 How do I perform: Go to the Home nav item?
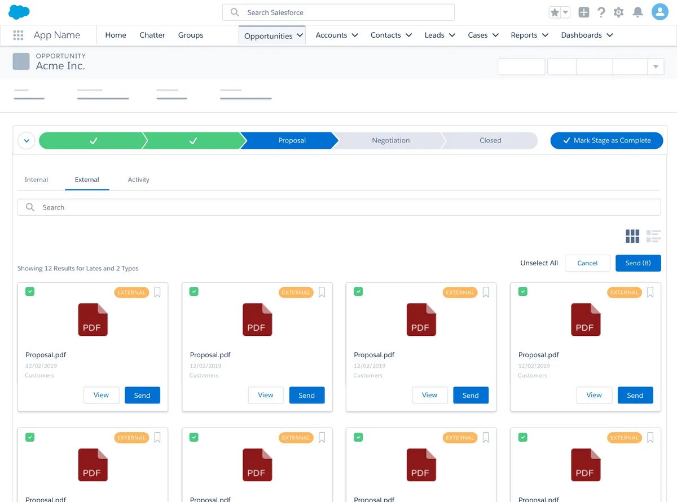click(116, 35)
